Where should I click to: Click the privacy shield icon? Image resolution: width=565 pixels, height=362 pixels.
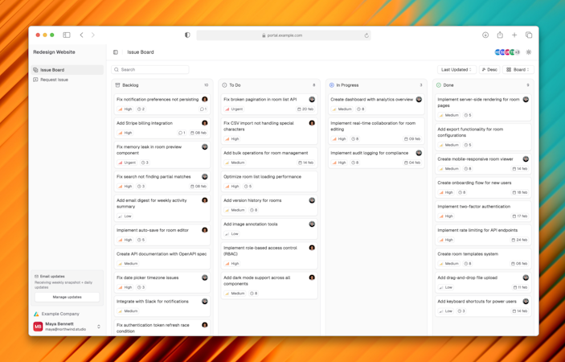point(187,35)
